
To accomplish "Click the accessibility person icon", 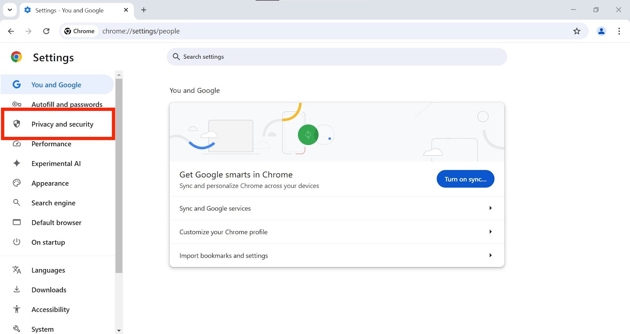I will tap(17, 309).
